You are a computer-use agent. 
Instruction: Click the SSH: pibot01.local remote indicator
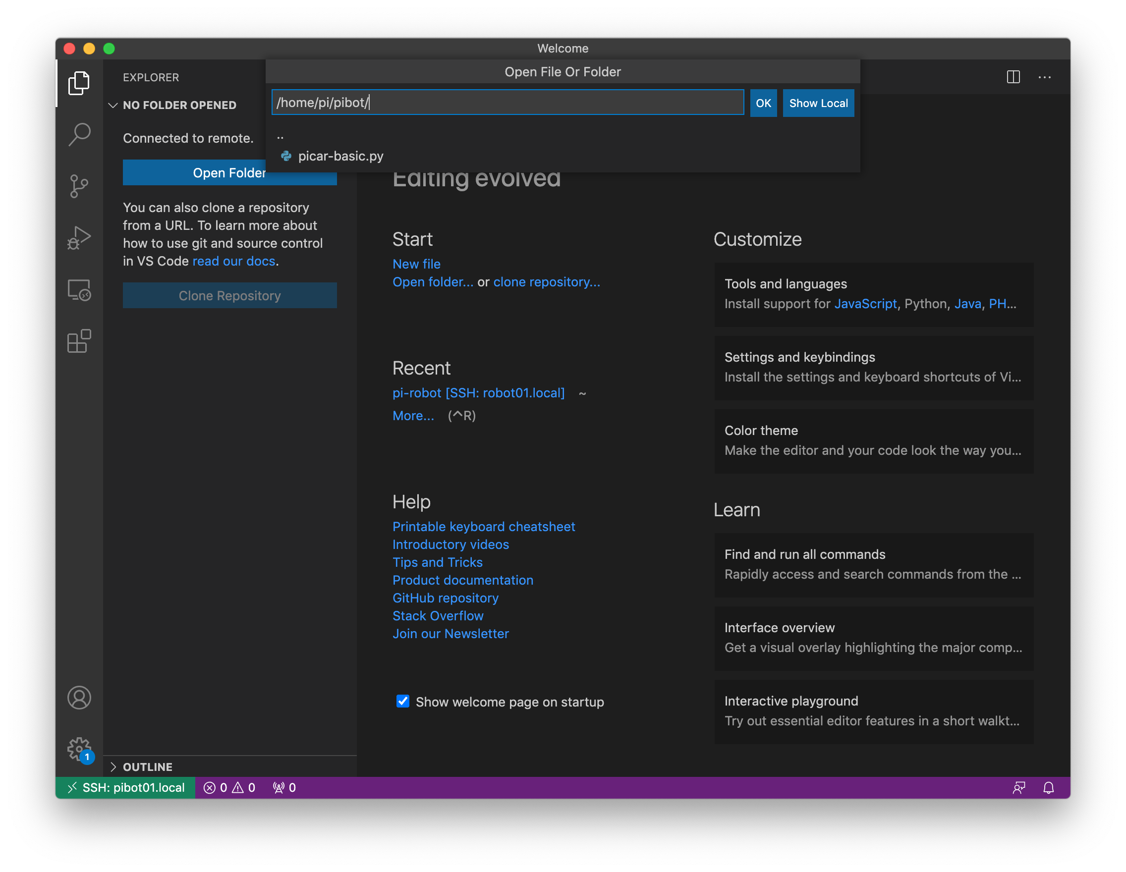pos(125,787)
